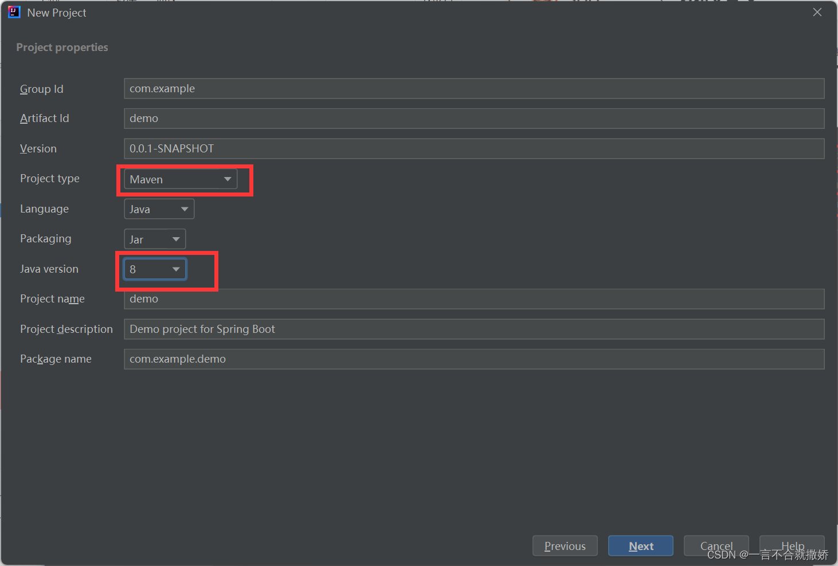
Task: Expand the Java version dropdown showing 8
Action: tap(155, 269)
